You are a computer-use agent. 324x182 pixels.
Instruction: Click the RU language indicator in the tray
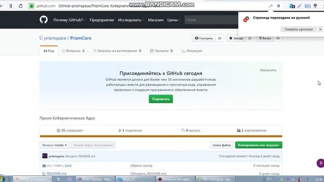click(269, 179)
